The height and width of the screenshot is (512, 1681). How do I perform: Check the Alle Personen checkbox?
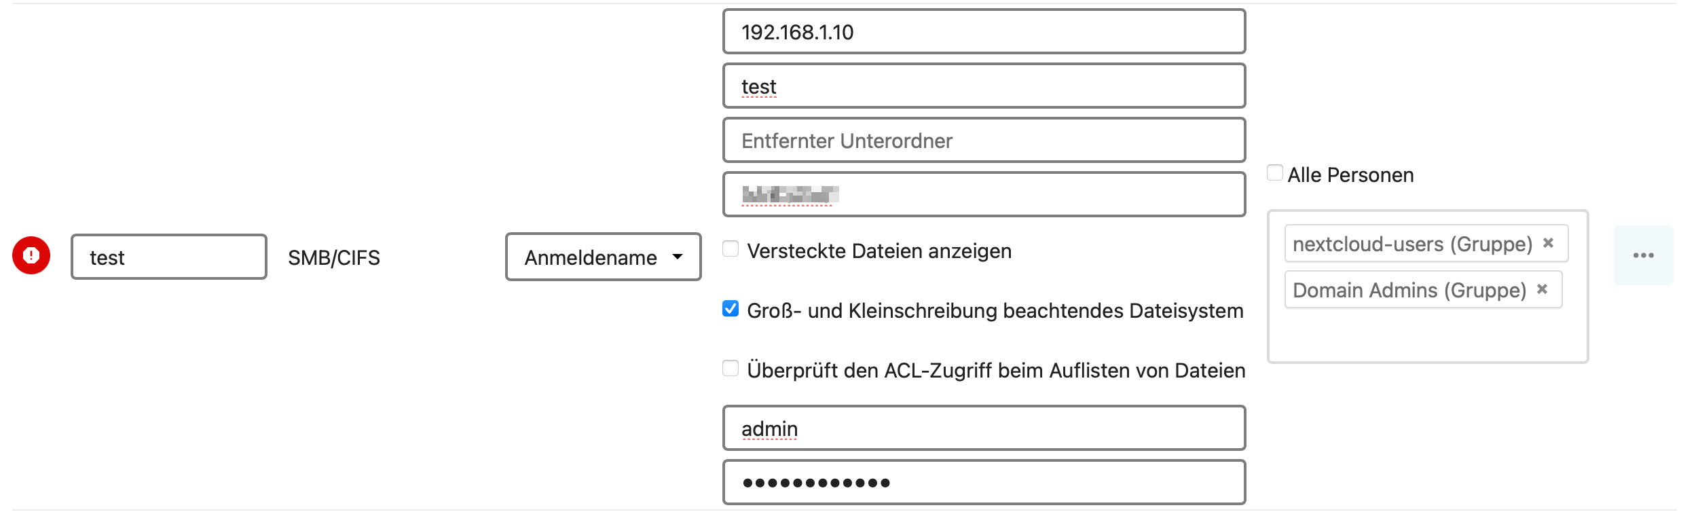coord(1275,173)
